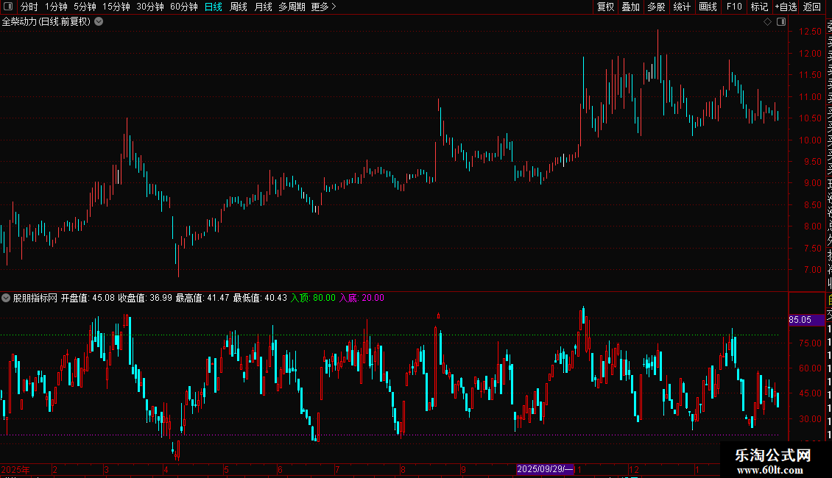
Task: Click the 统计 statistics button
Action: pyautogui.click(x=682, y=7)
